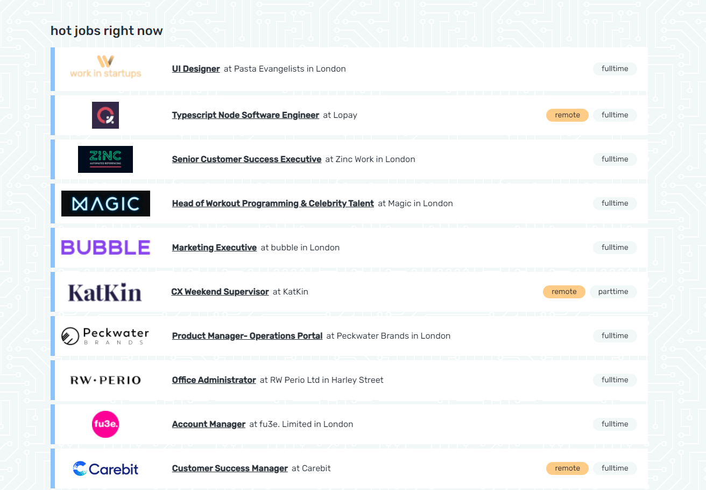Click the Account Manager job row

(x=209, y=424)
